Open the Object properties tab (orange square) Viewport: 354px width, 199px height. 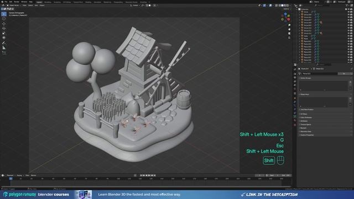click(295, 98)
